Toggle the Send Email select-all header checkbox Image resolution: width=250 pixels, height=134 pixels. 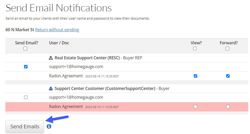click(x=25, y=48)
